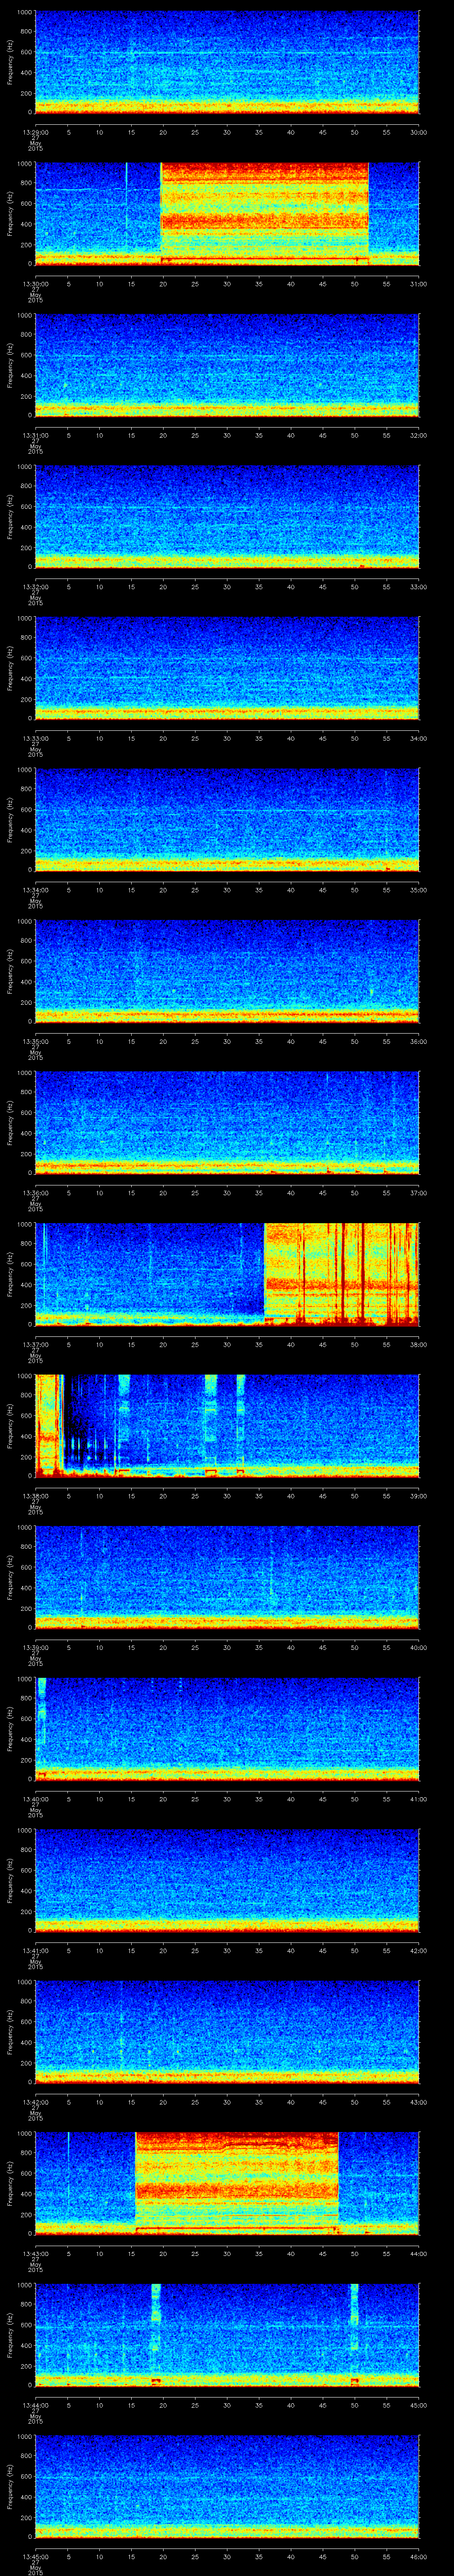Click the 13:30:00 start time label

click(35, 284)
